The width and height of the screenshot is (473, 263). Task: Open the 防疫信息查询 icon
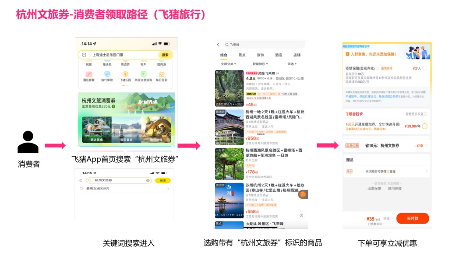143,74
